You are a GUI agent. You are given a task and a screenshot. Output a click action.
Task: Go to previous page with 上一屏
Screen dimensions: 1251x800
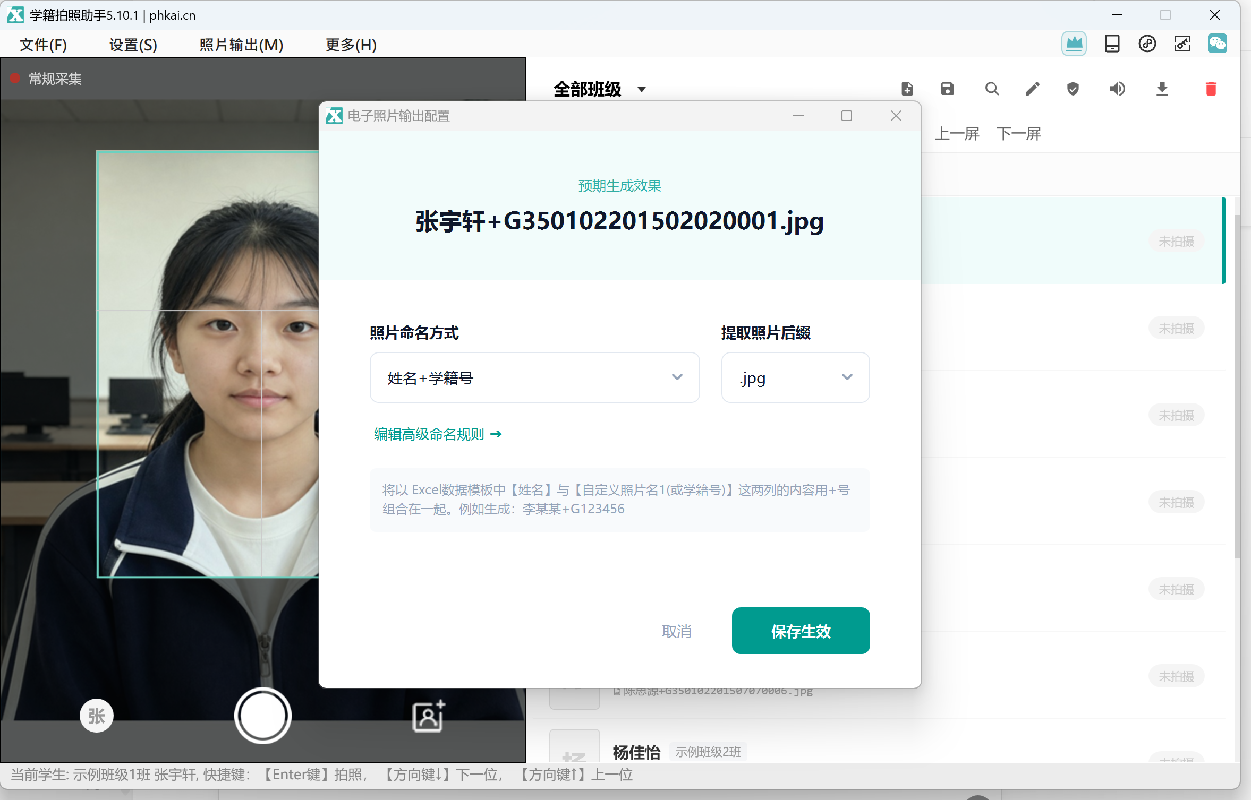pos(957,133)
